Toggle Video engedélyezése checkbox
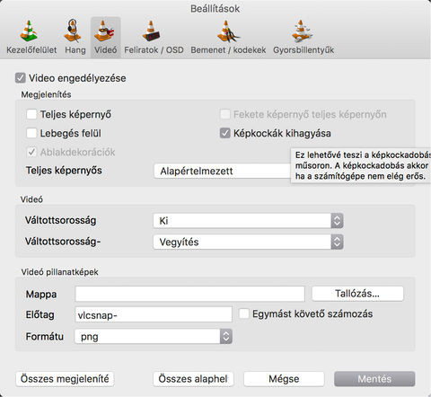The image size is (431, 397). click(21, 78)
